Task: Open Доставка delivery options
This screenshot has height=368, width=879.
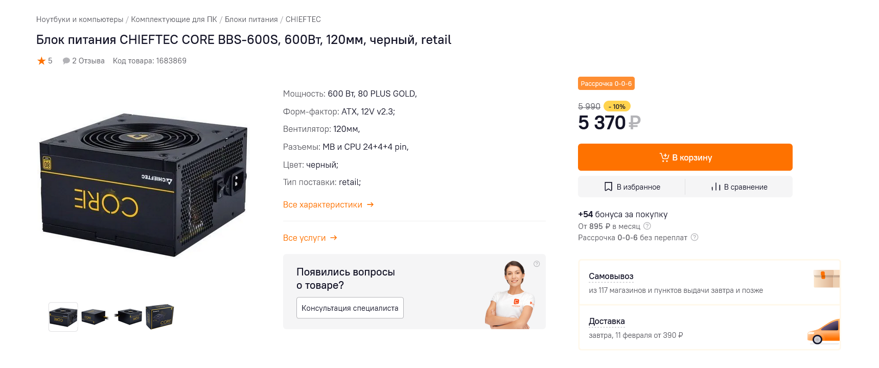Action: point(607,321)
